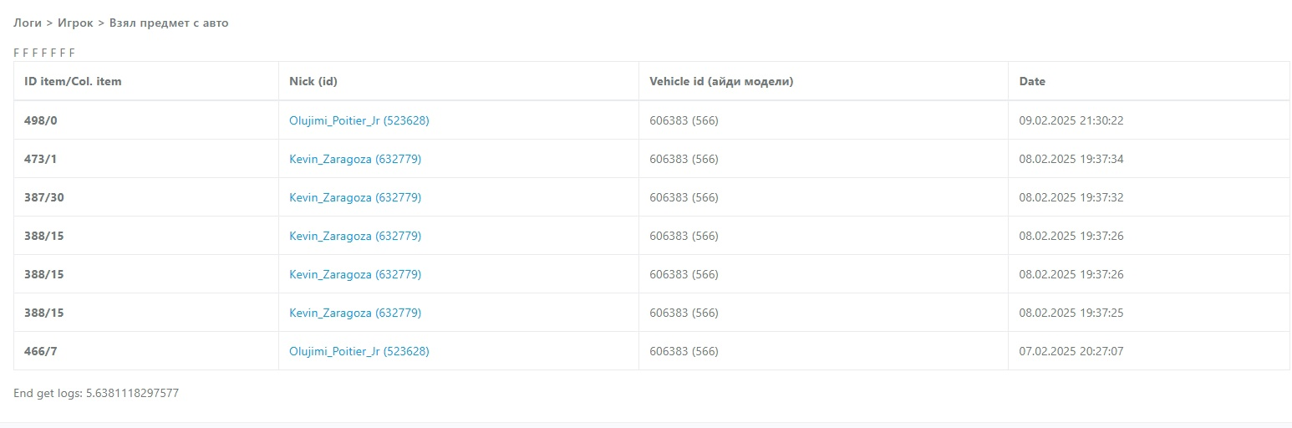
Task: Click the "ID item/Col. item" column header
Action: [x=73, y=82]
